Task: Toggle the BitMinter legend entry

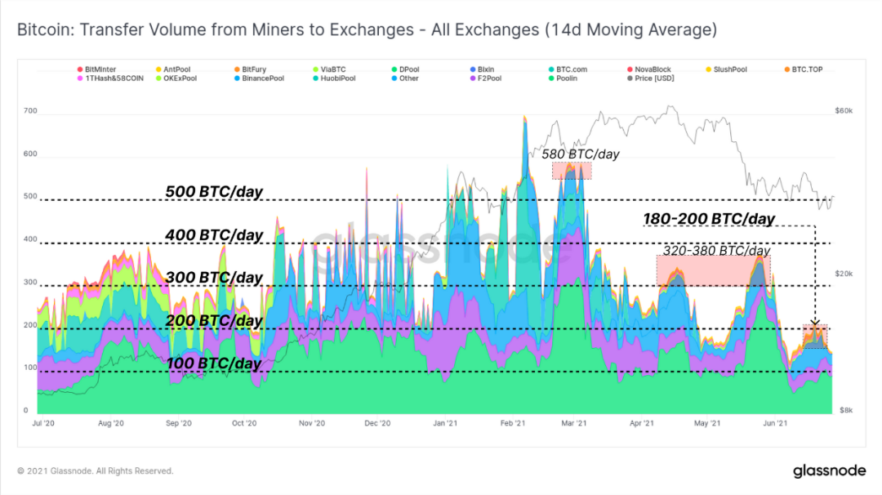Action: click(96, 69)
